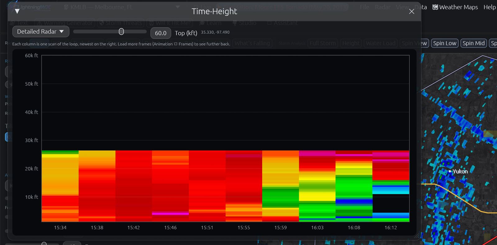Image resolution: width=497 pixels, height=245 pixels.
Task: Click the 15:59 time label
Action: click(280, 228)
